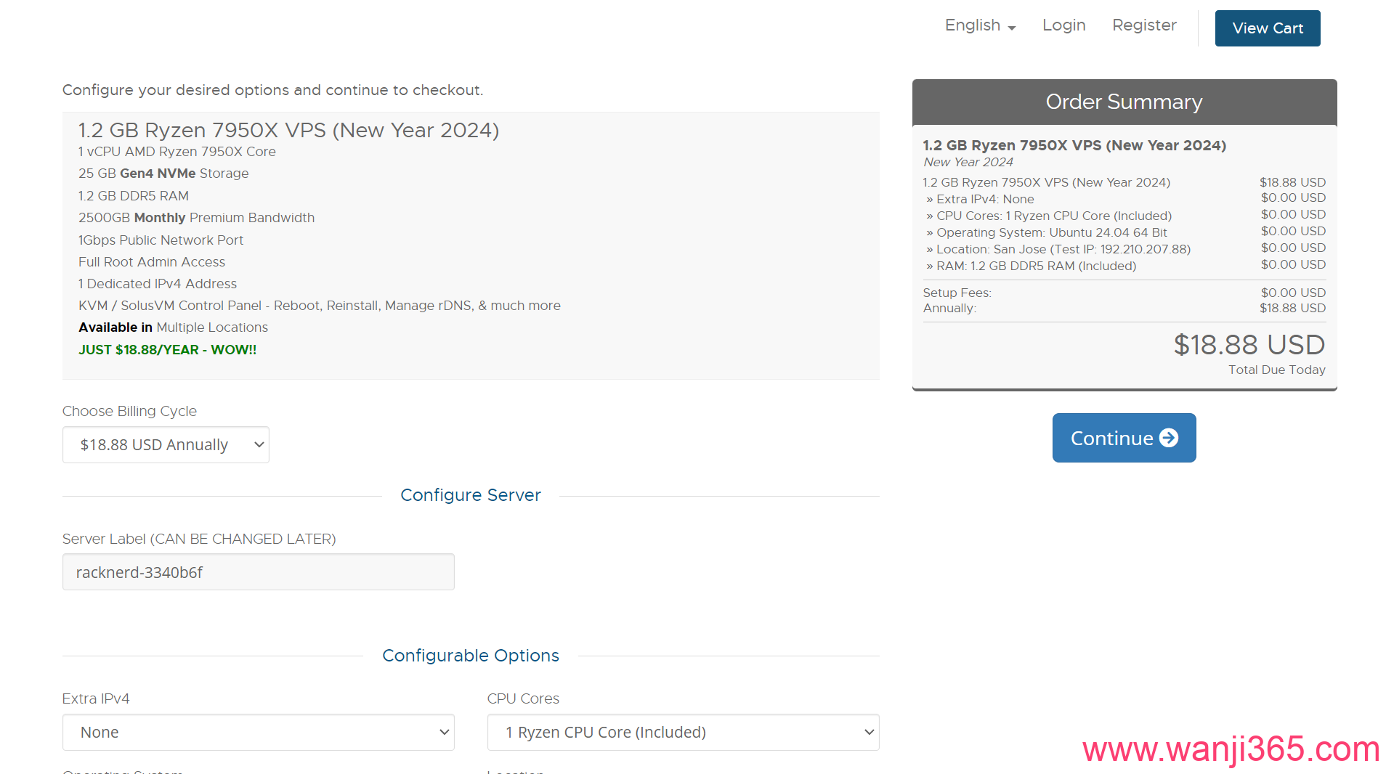Click the $18.88 USD total due amount
1386x774 pixels.
pyautogui.click(x=1249, y=345)
